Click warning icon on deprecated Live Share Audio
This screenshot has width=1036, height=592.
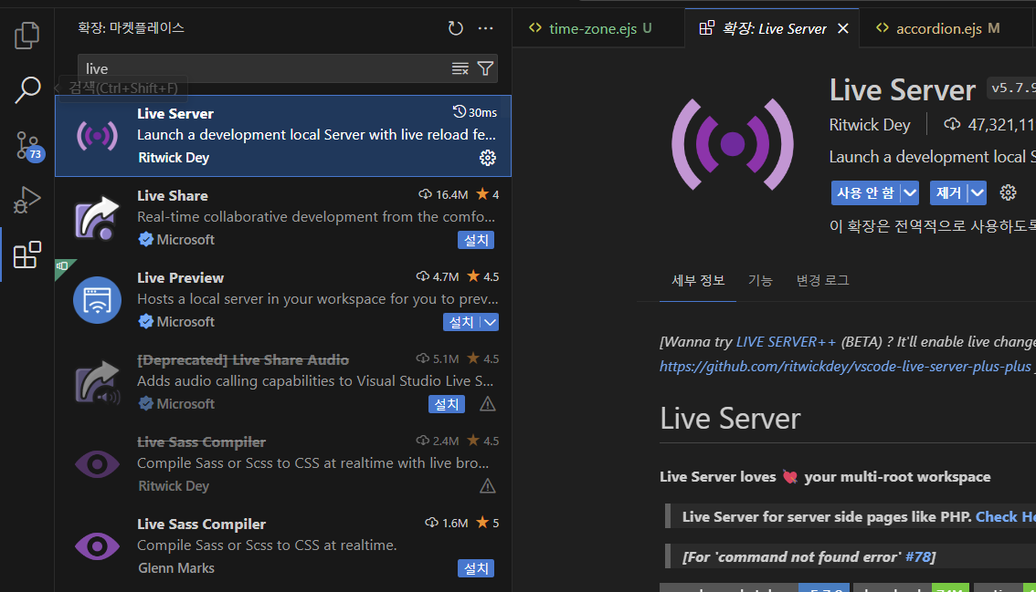(x=488, y=404)
